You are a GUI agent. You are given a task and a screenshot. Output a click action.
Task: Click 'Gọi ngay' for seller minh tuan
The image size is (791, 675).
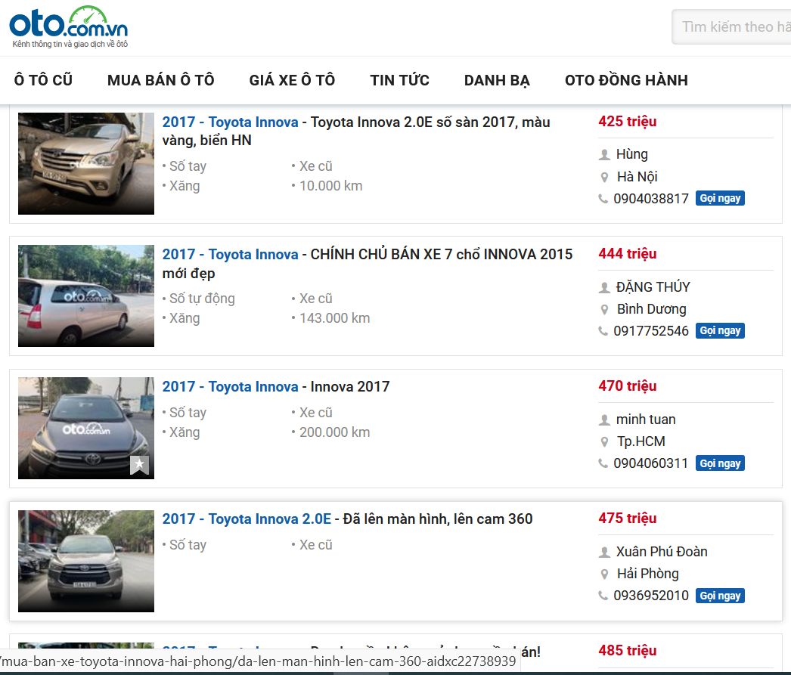click(720, 463)
